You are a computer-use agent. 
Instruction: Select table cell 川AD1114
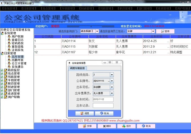[x=75, y=41]
